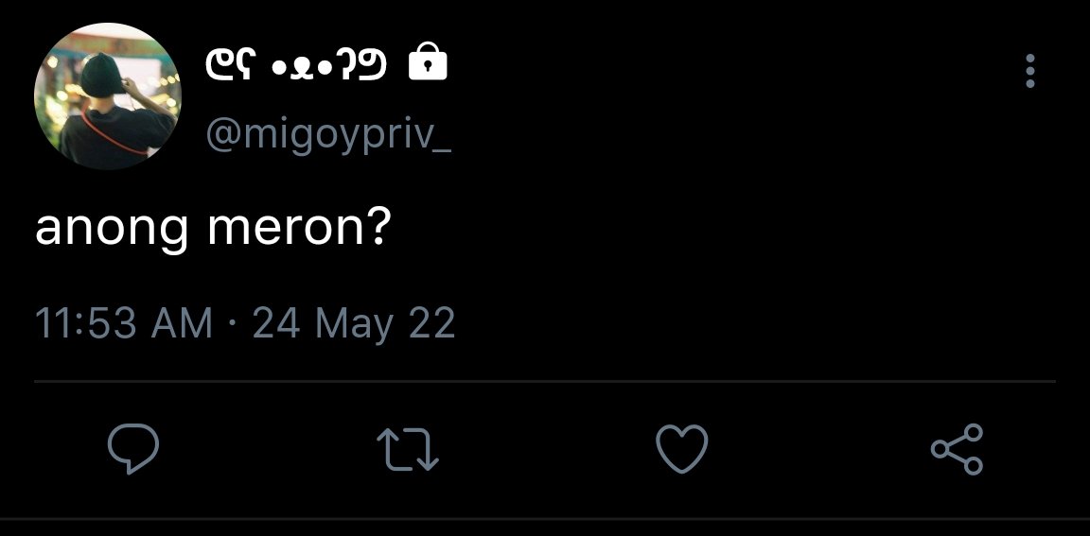Share the 'anong meron?' tweet externally
1090x536 pixels.
(x=958, y=449)
